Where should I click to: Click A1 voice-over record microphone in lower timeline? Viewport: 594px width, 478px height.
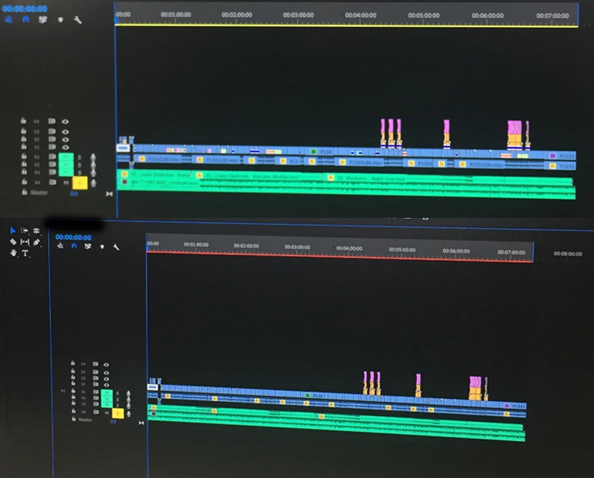pyautogui.click(x=129, y=394)
